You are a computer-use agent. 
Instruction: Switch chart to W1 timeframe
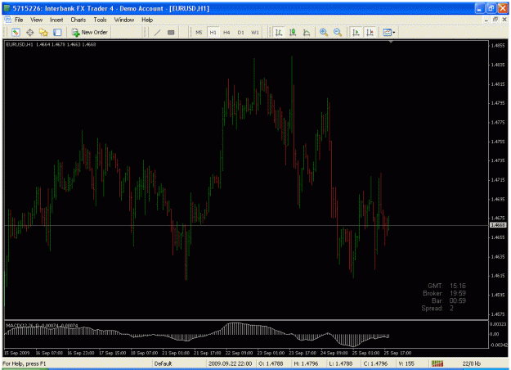click(x=255, y=32)
